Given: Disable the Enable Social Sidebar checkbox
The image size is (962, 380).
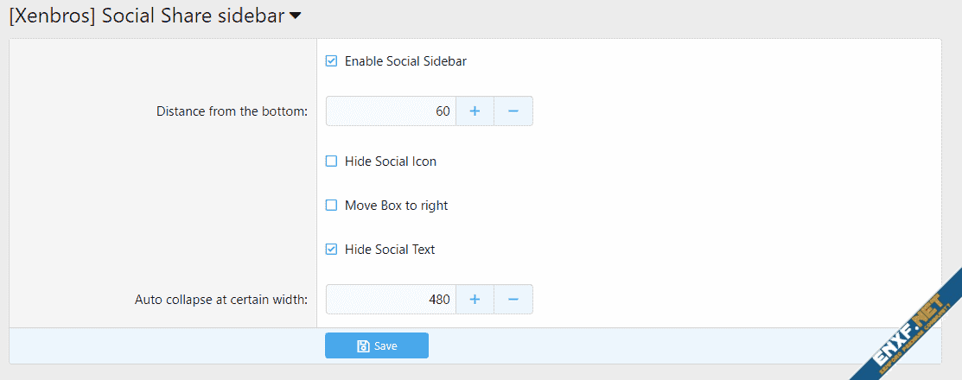Looking at the screenshot, I should [x=331, y=61].
